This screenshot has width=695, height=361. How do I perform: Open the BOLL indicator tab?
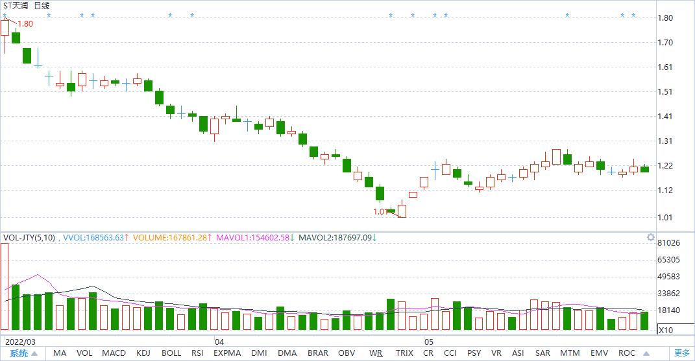pyautogui.click(x=171, y=353)
